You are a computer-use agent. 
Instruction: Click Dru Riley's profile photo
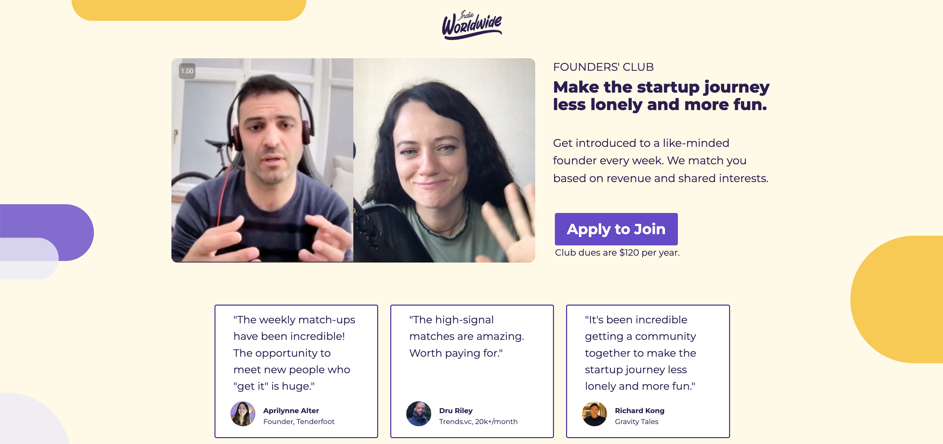click(418, 414)
